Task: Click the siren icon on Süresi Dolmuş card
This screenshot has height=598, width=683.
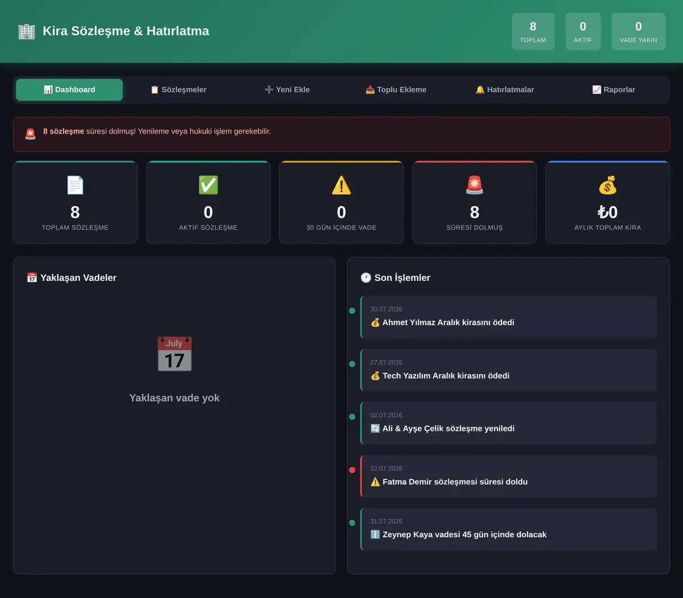Action: coord(475,185)
